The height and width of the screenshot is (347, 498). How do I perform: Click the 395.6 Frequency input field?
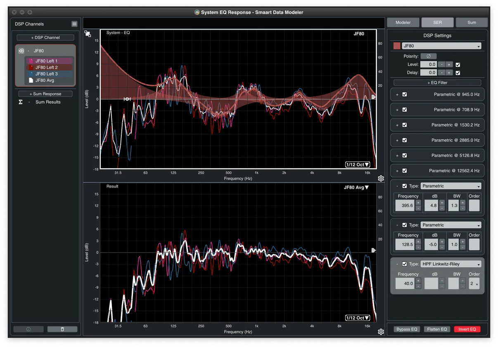pyautogui.click(x=405, y=205)
